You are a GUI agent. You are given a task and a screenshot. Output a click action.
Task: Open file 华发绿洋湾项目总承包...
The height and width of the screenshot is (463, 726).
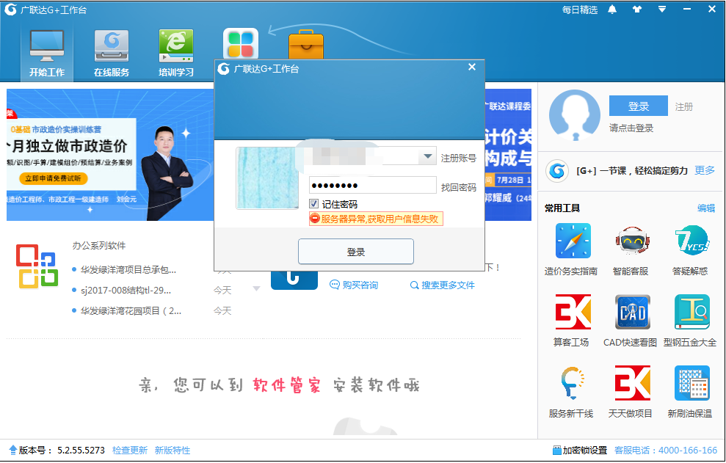128,269
